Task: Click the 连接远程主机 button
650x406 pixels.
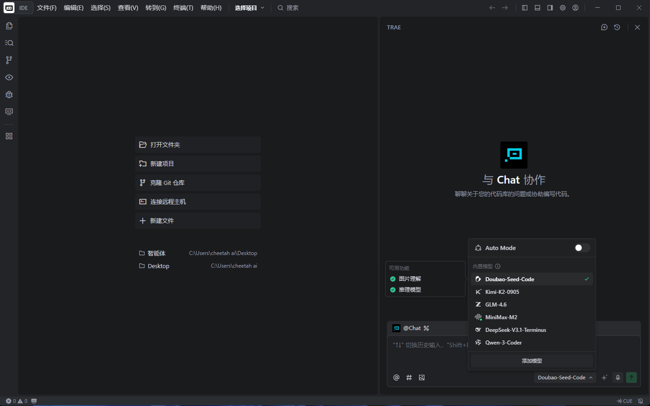Action: click(x=198, y=202)
